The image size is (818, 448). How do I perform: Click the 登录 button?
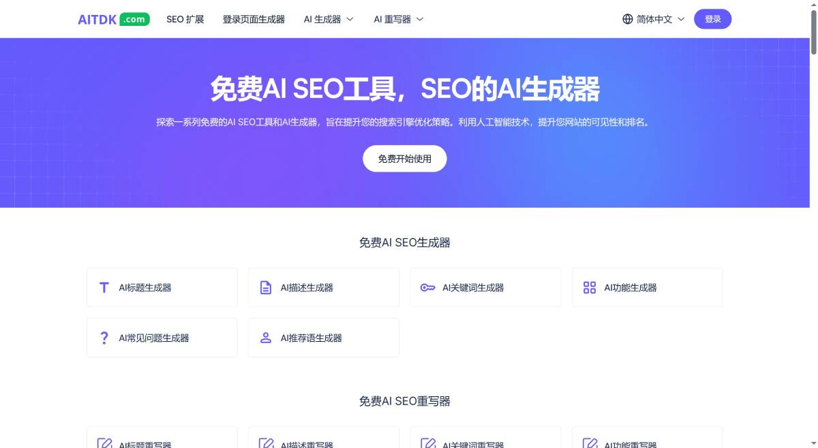(x=712, y=19)
